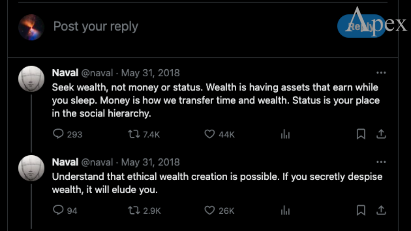Open Naval's profile from the first tweet
Image resolution: width=411 pixels, height=231 pixels.
[65, 73]
